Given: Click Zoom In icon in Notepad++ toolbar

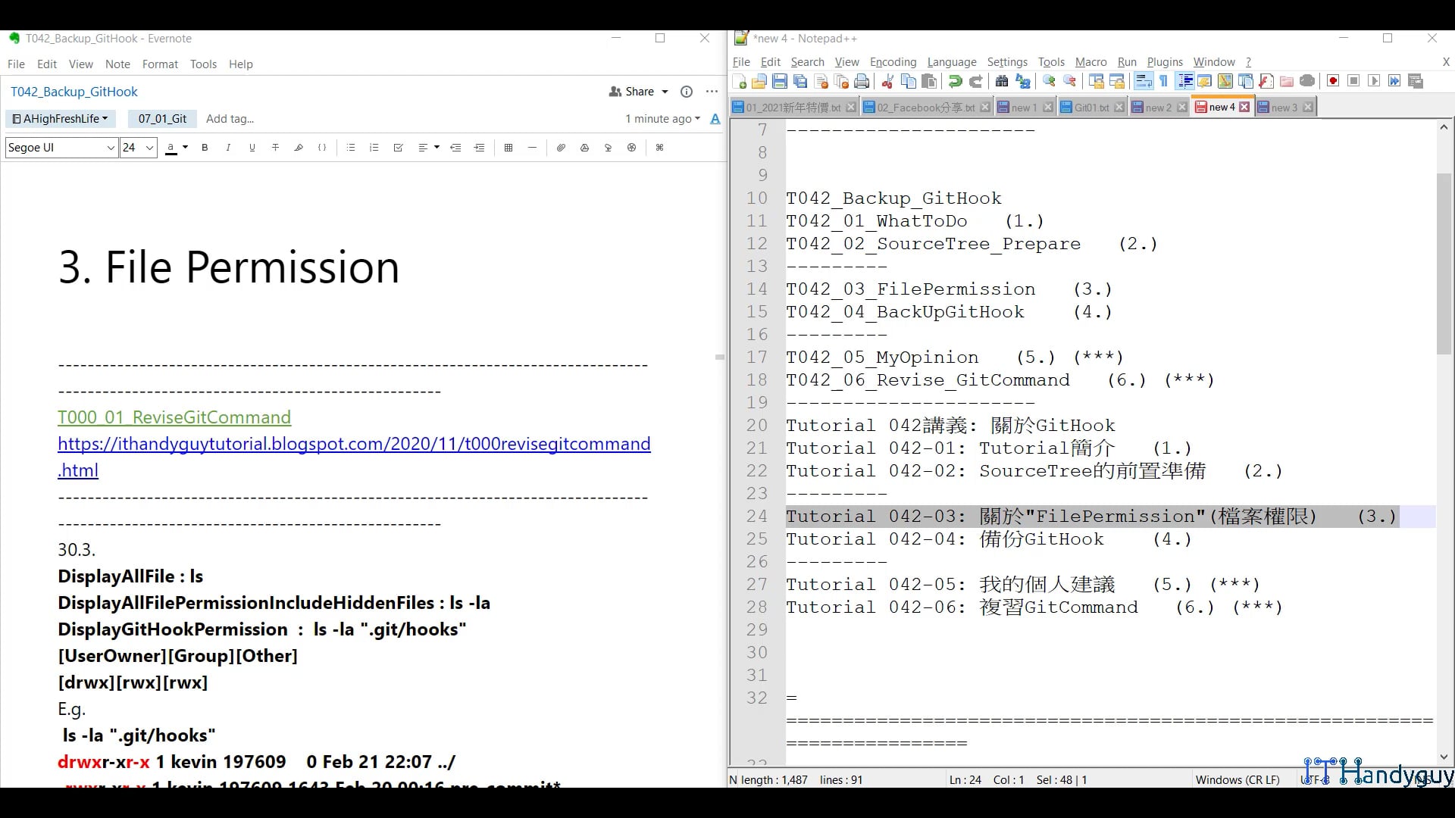Looking at the screenshot, I should coord(1049,81).
